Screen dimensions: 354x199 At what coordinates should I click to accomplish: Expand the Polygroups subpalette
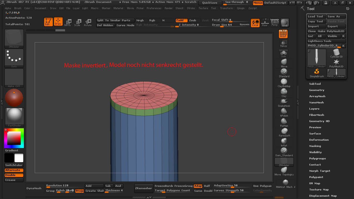click(317, 159)
